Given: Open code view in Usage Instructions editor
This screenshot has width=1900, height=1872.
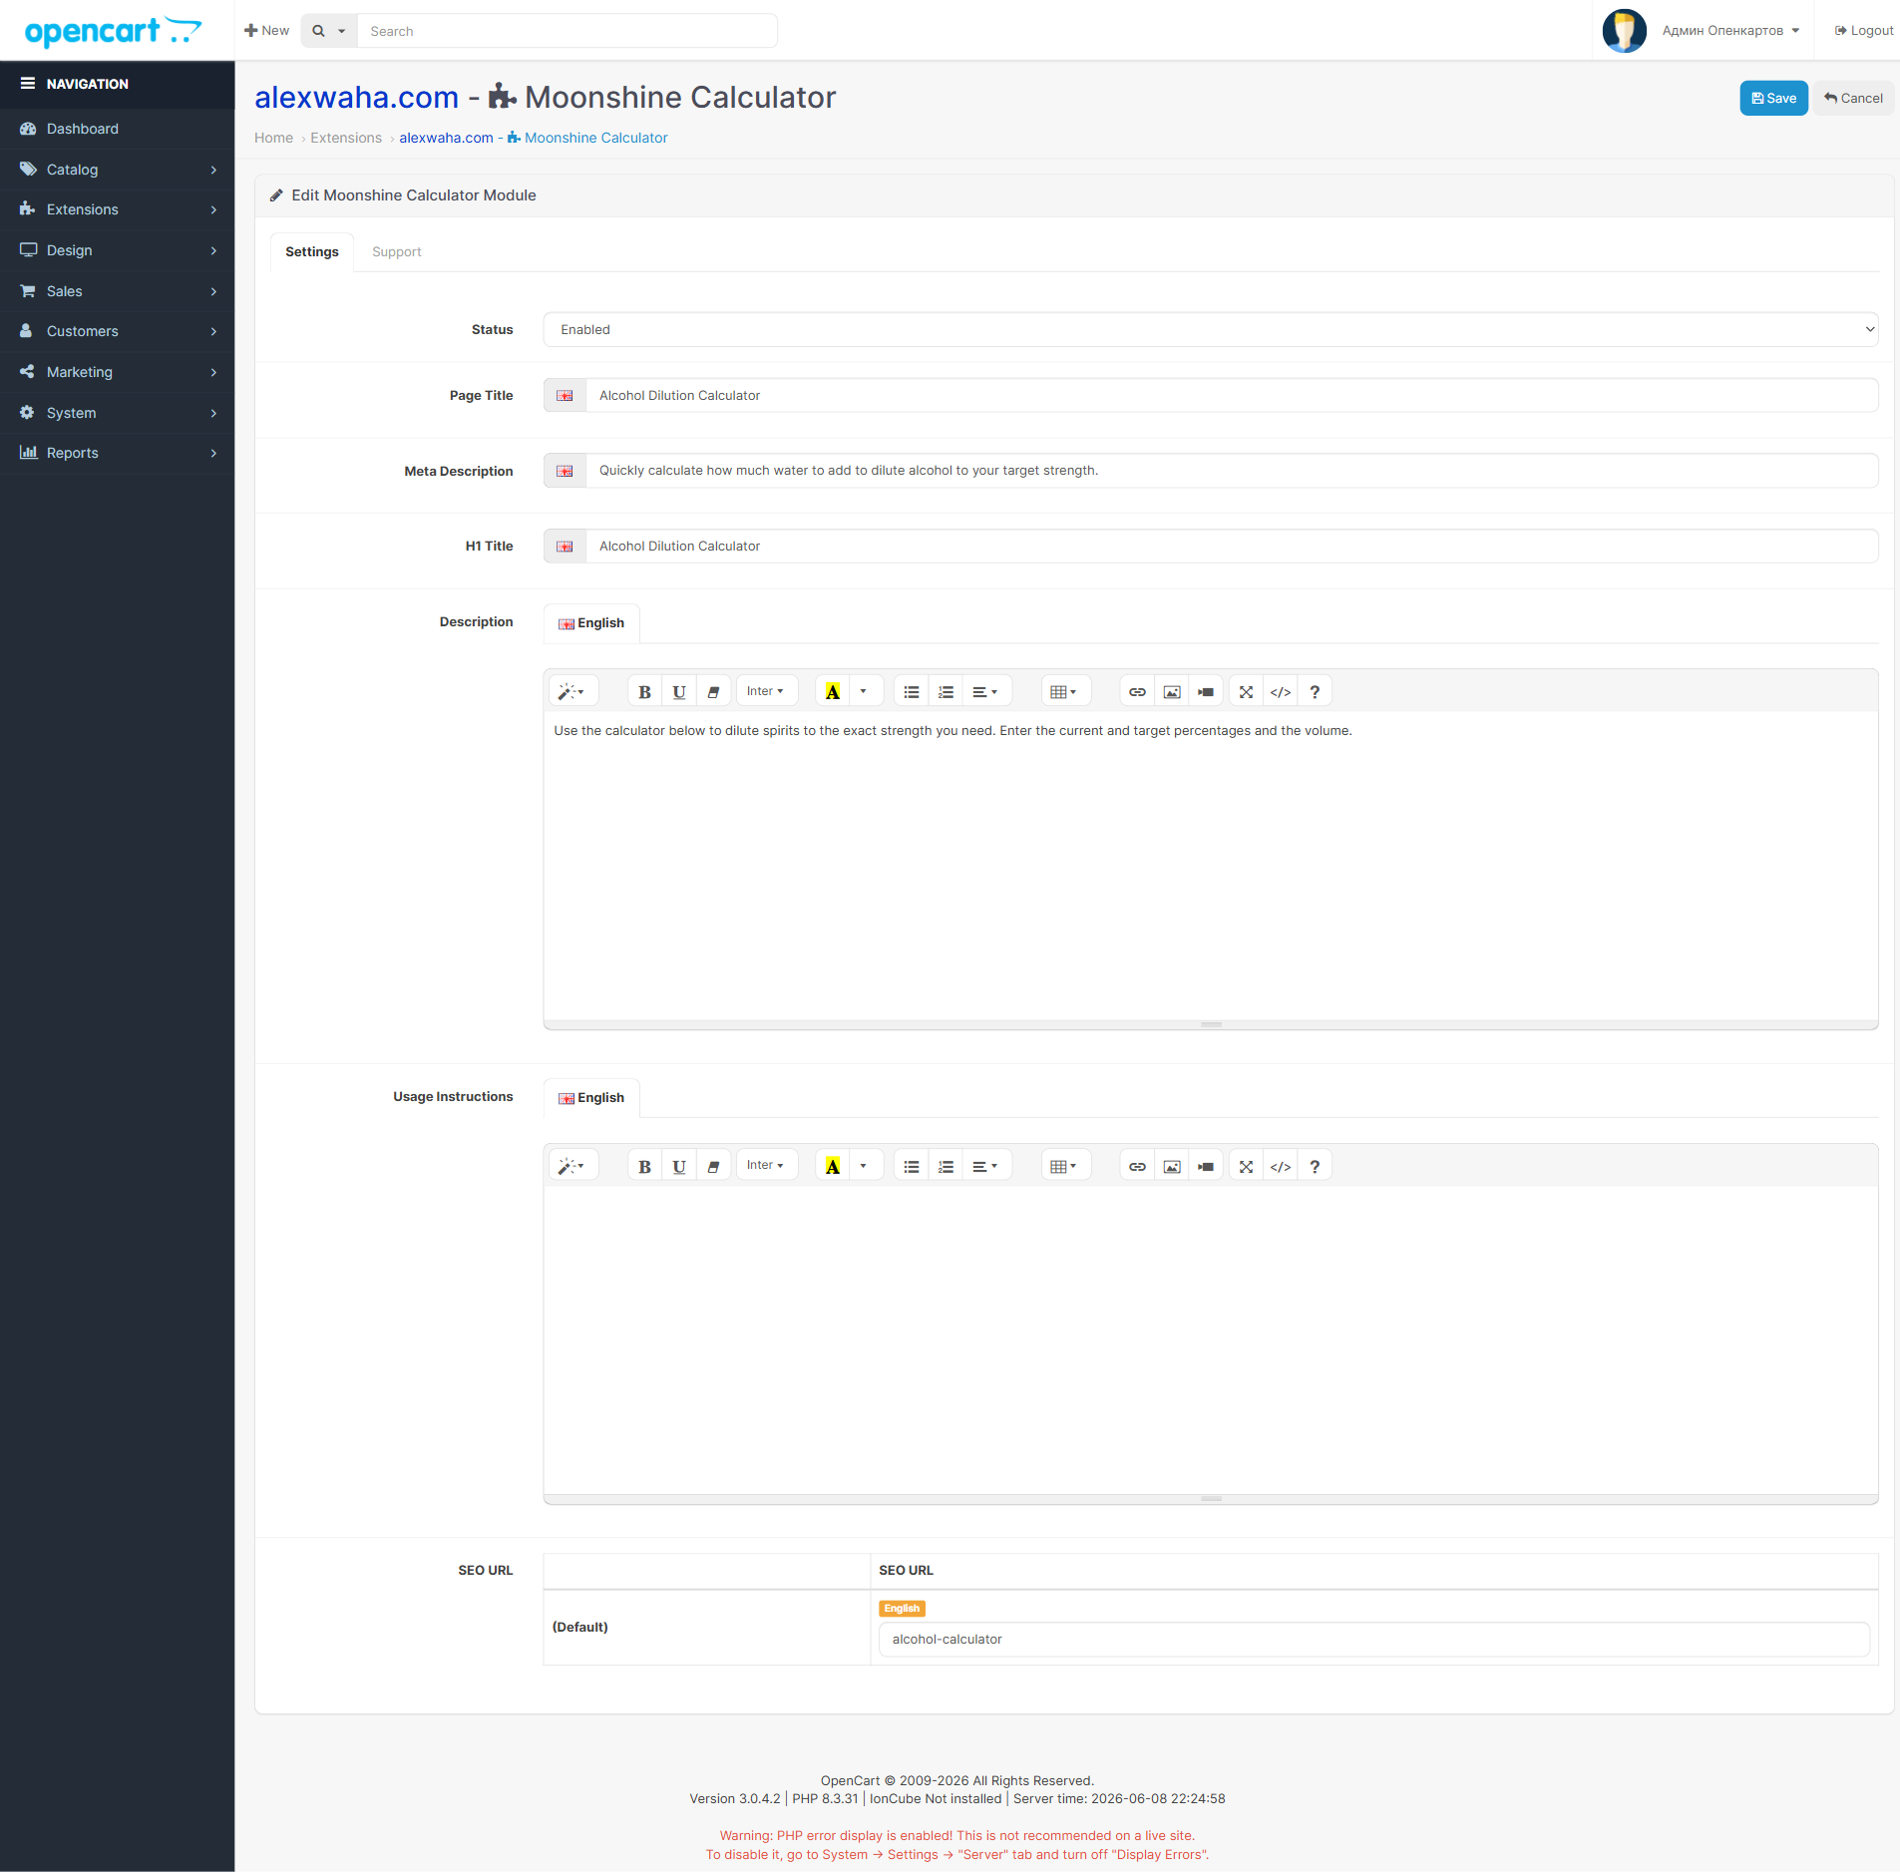Looking at the screenshot, I should 1281,1166.
